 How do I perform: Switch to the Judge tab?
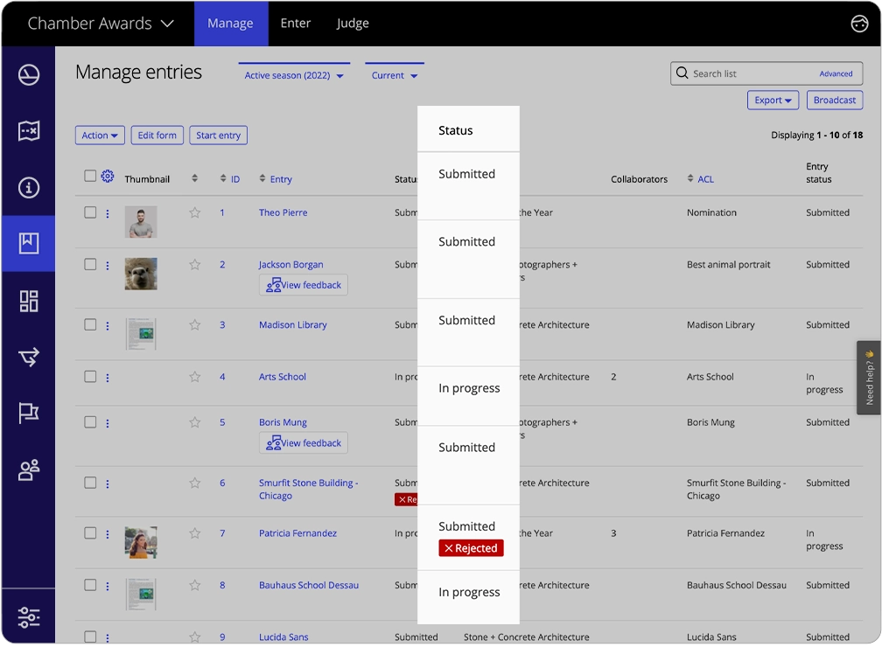(x=353, y=24)
